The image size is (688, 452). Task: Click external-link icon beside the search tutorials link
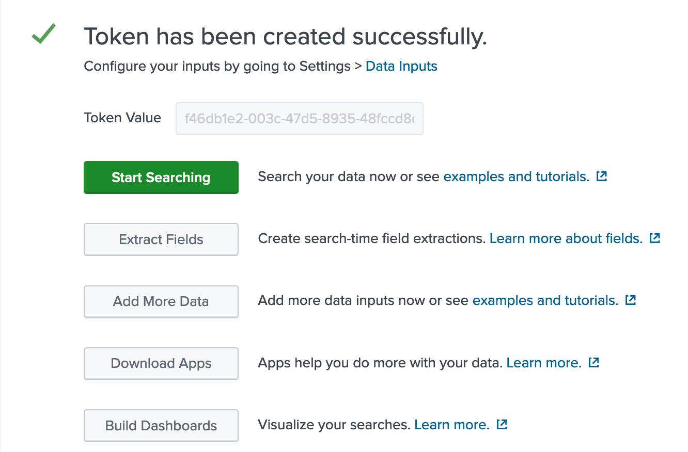click(601, 176)
